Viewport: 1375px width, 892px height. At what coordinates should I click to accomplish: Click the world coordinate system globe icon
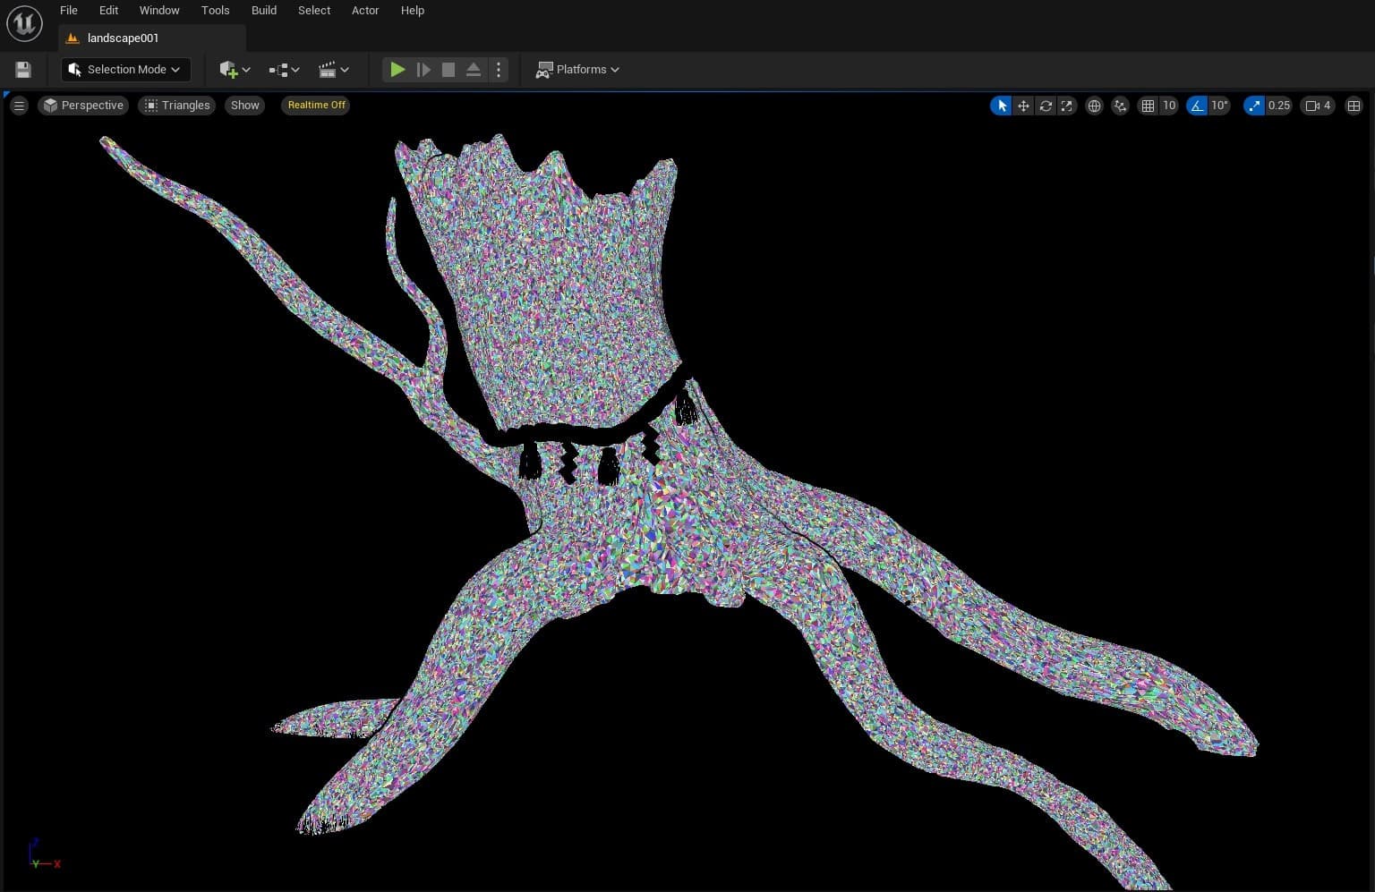pyautogui.click(x=1094, y=106)
